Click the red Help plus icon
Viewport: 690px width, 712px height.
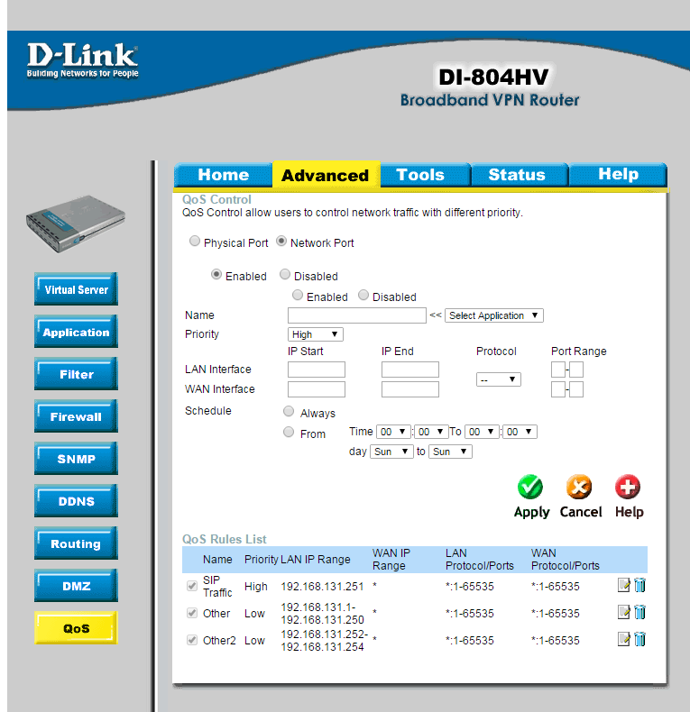click(x=628, y=488)
